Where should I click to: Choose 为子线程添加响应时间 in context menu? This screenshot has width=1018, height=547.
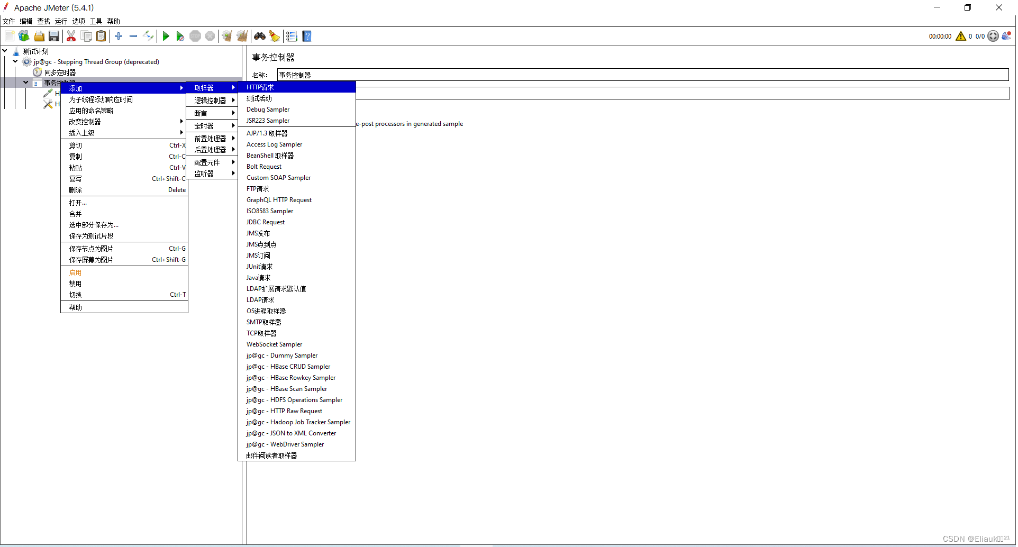coord(124,99)
